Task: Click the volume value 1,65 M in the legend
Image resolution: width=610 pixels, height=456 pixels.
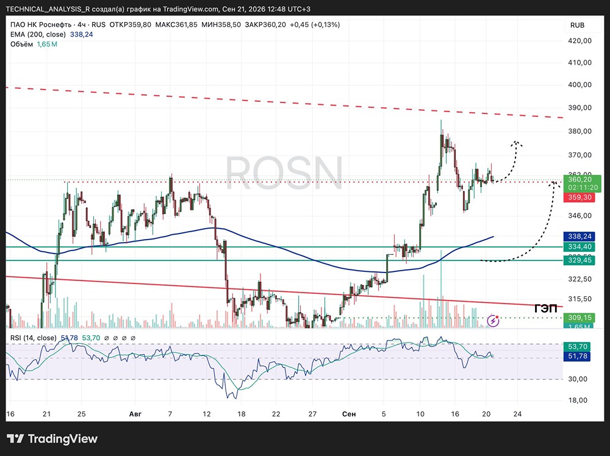Action: 47,45
